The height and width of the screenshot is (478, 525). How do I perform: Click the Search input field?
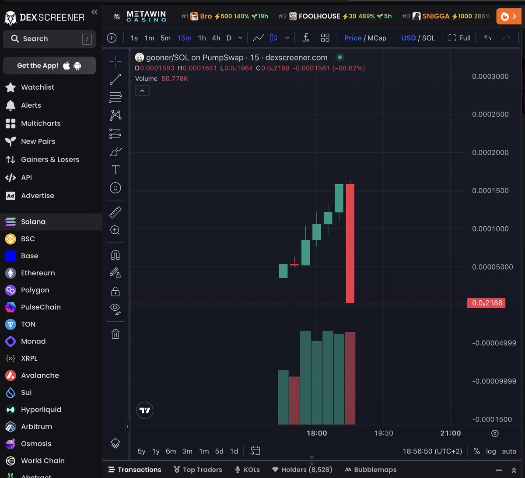click(x=49, y=39)
